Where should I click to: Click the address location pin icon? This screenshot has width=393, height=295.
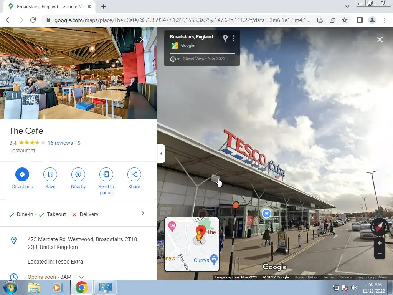pyautogui.click(x=14, y=240)
